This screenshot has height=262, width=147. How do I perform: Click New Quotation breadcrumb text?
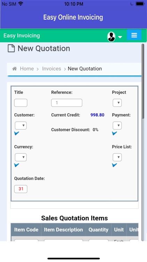pyautogui.click(x=85, y=68)
